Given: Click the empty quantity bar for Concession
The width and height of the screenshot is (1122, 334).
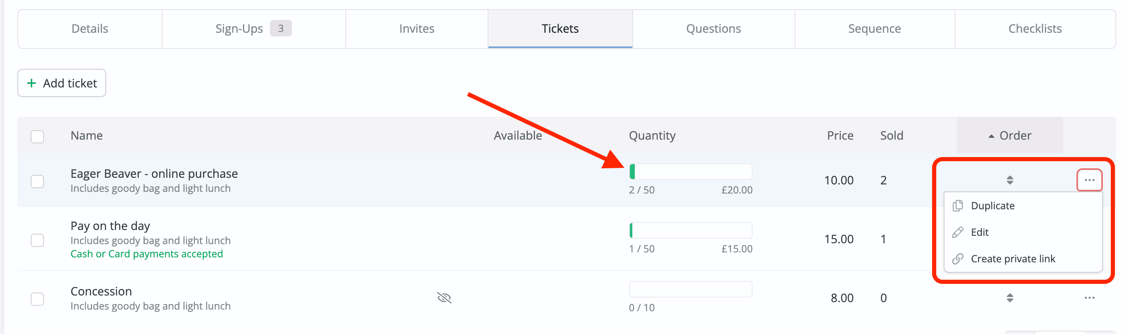Looking at the screenshot, I should [690, 289].
